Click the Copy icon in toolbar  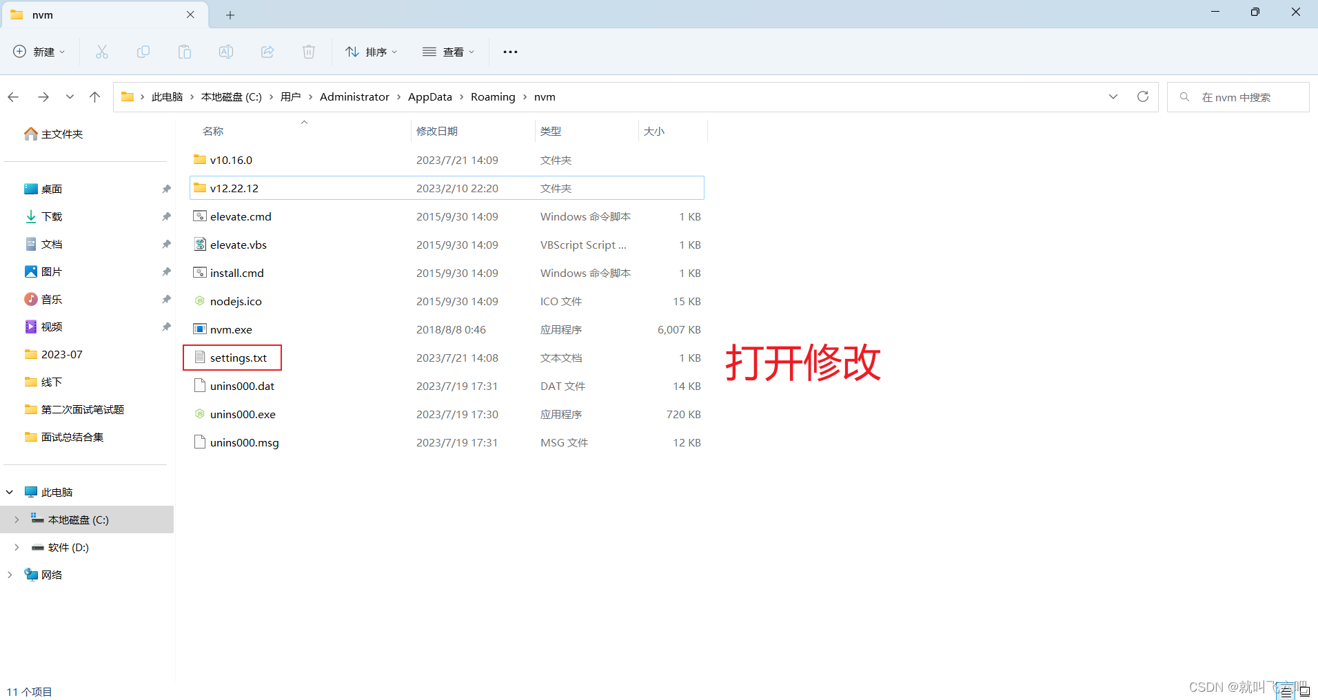143,52
